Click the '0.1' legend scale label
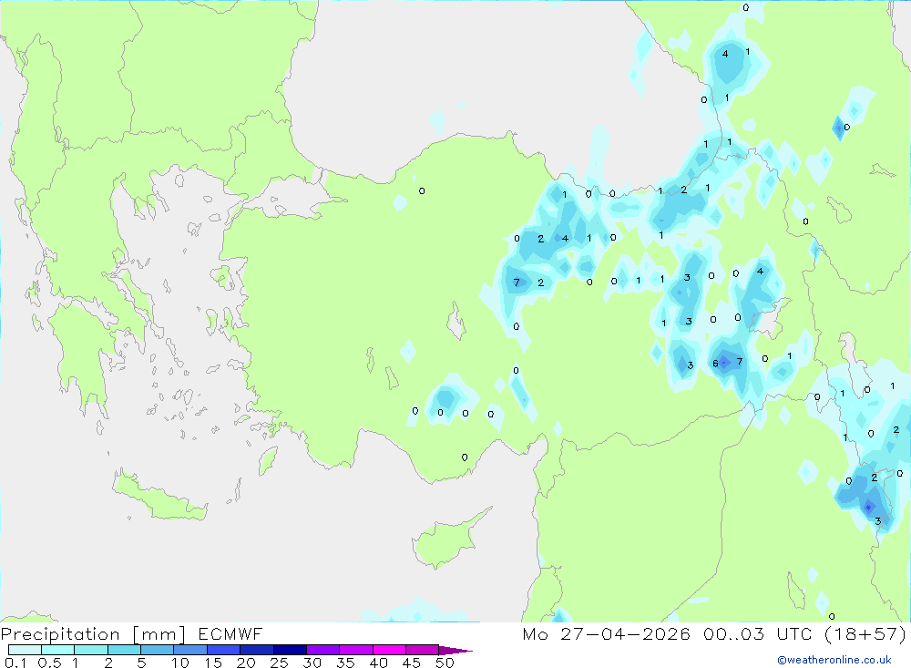This screenshot has height=668, width=911. tap(15, 663)
